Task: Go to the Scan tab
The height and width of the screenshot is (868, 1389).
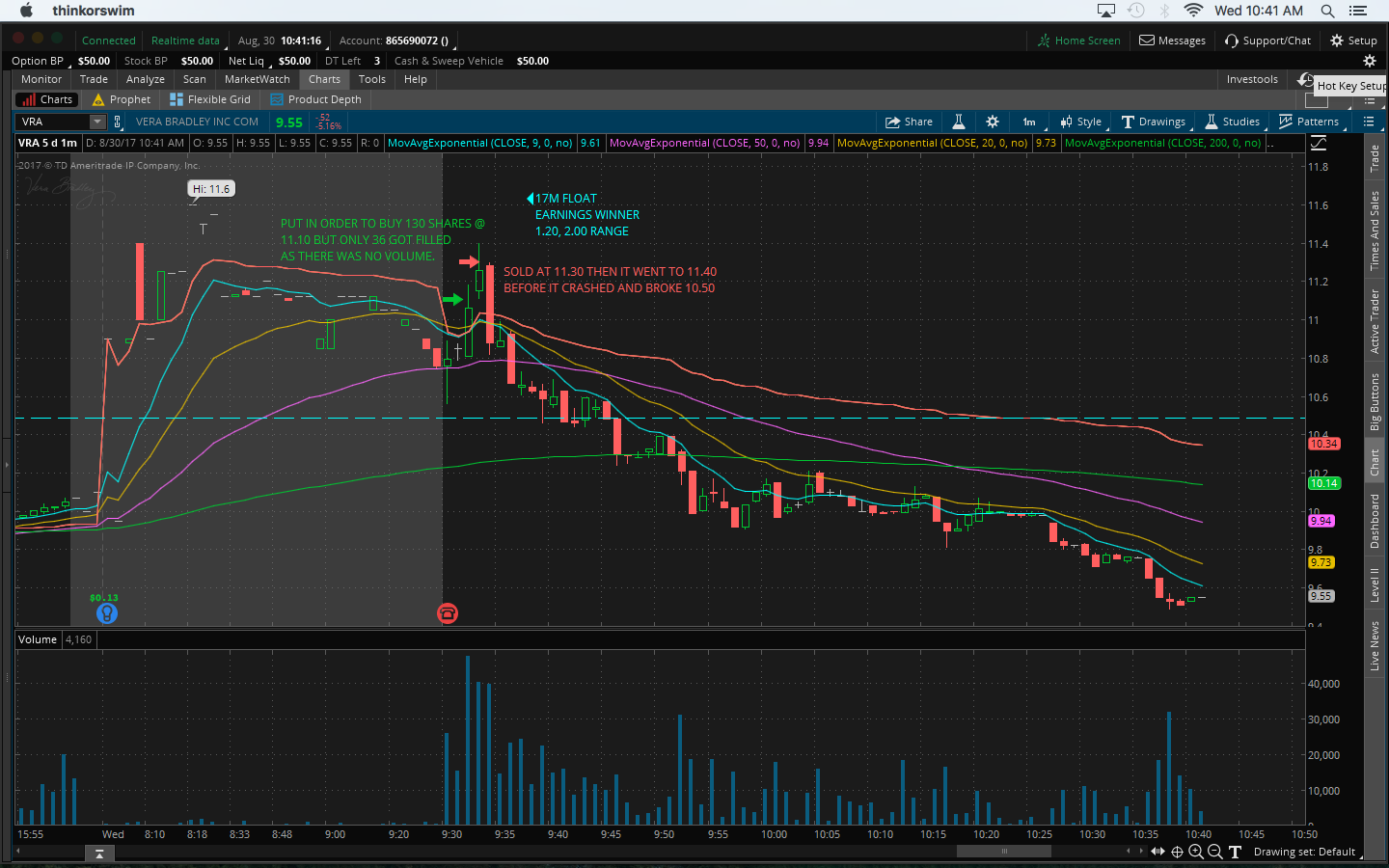Action: (x=195, y=79)
